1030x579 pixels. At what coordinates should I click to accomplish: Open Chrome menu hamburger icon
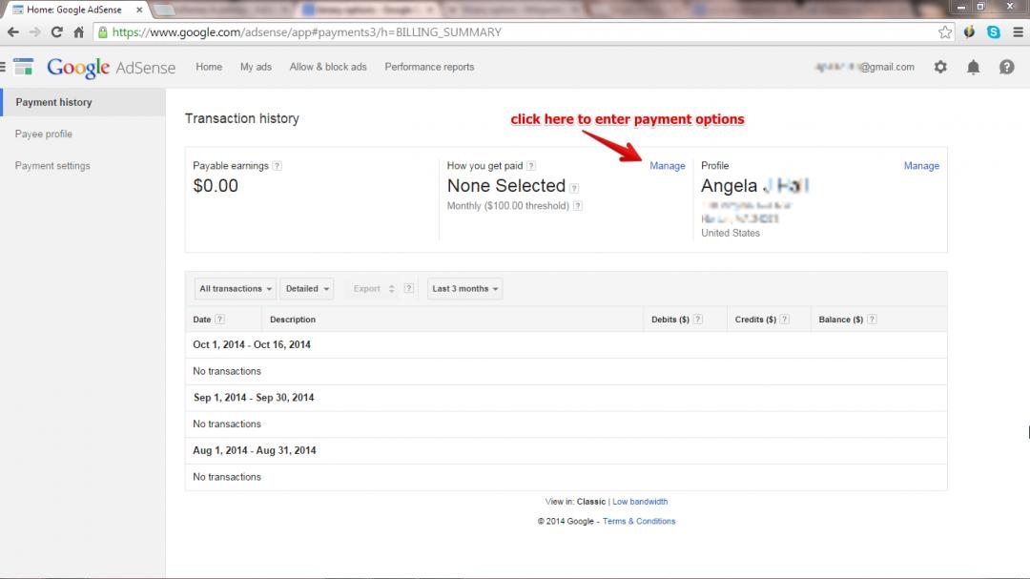1018,32
